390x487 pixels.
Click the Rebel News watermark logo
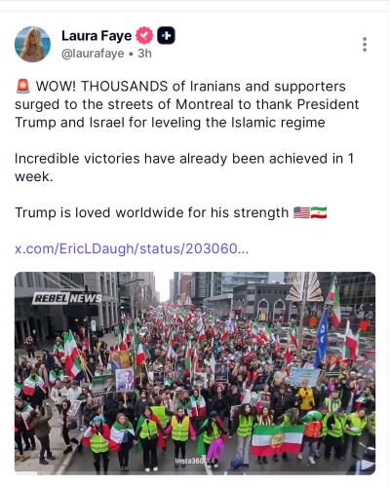point(67,298)
